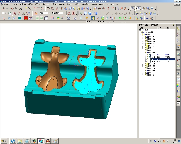Click the green forward arrow icon
This screenshot has width=181, height=144.
click(x=41, y=18)
